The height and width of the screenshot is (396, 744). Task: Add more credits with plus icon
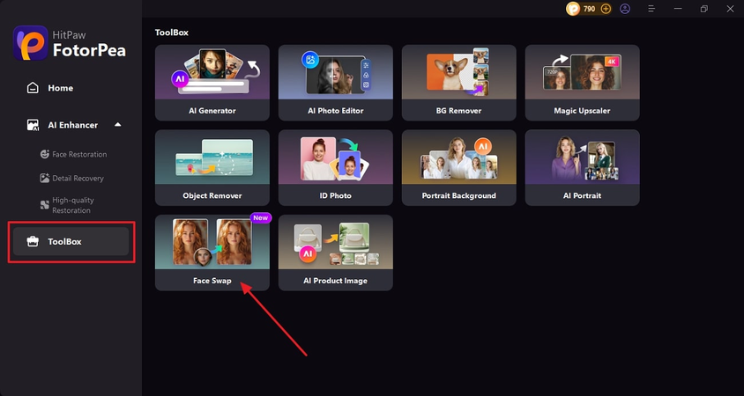(606, 9)
